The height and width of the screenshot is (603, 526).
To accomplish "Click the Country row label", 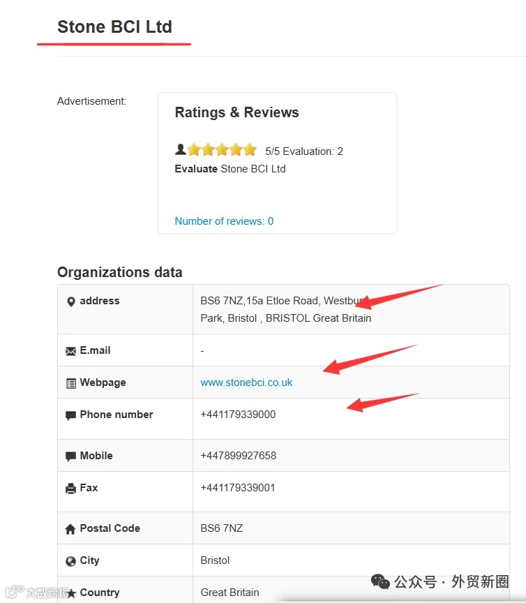I will coord(100,593).
